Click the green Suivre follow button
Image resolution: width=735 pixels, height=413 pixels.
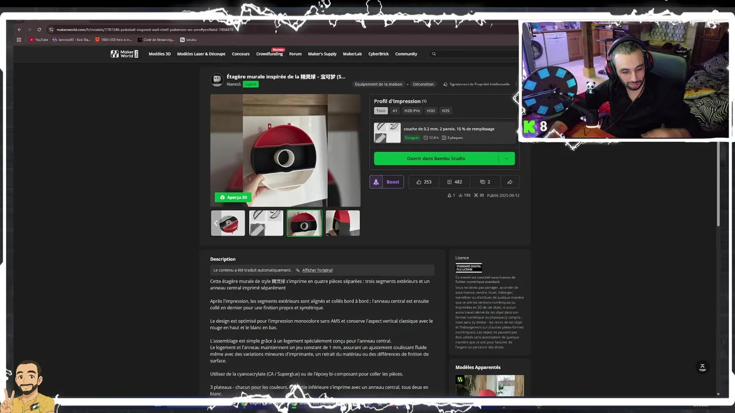251,84
